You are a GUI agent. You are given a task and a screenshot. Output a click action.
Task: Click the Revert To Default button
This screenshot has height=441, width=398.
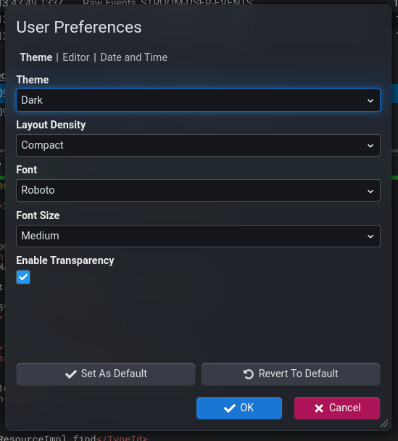pos(291,374)
